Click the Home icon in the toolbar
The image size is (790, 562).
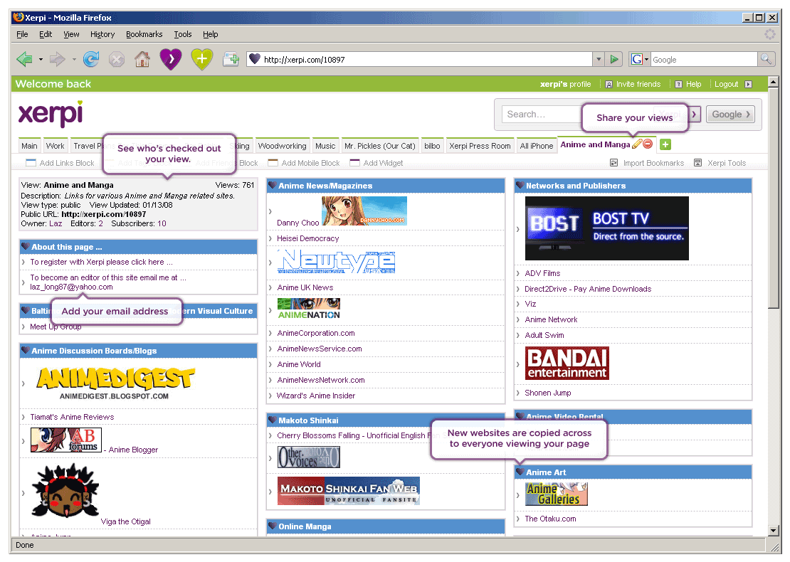(142, 60)
